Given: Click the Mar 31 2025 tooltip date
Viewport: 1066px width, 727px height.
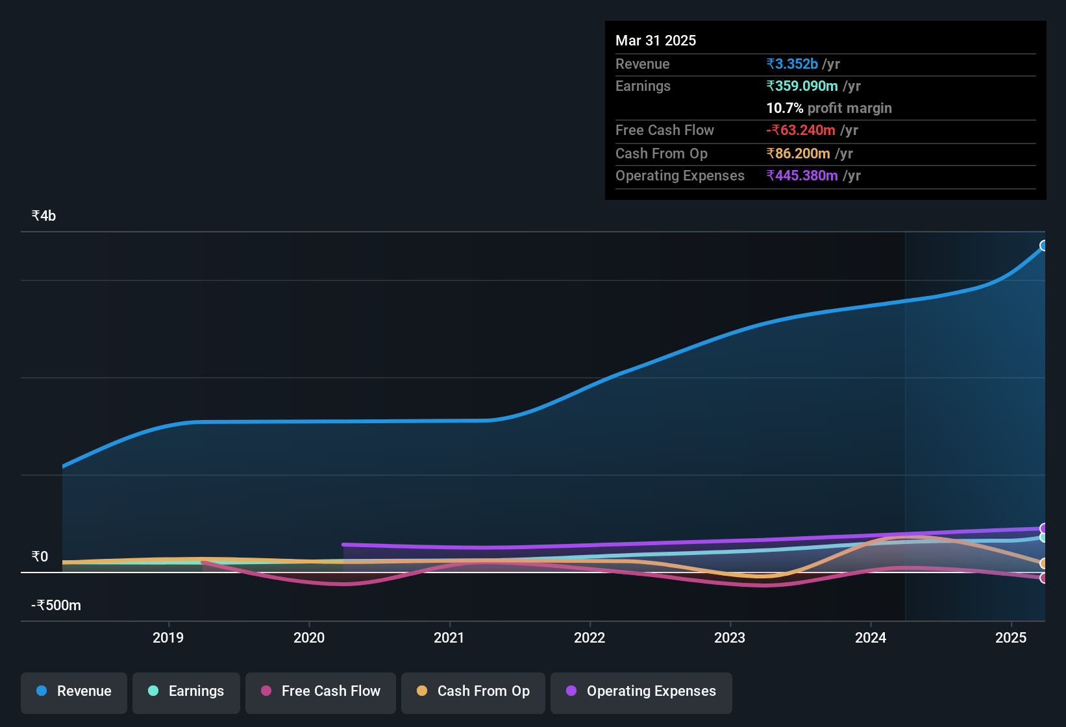Looking at the screenshot, I should pos(656,40).
